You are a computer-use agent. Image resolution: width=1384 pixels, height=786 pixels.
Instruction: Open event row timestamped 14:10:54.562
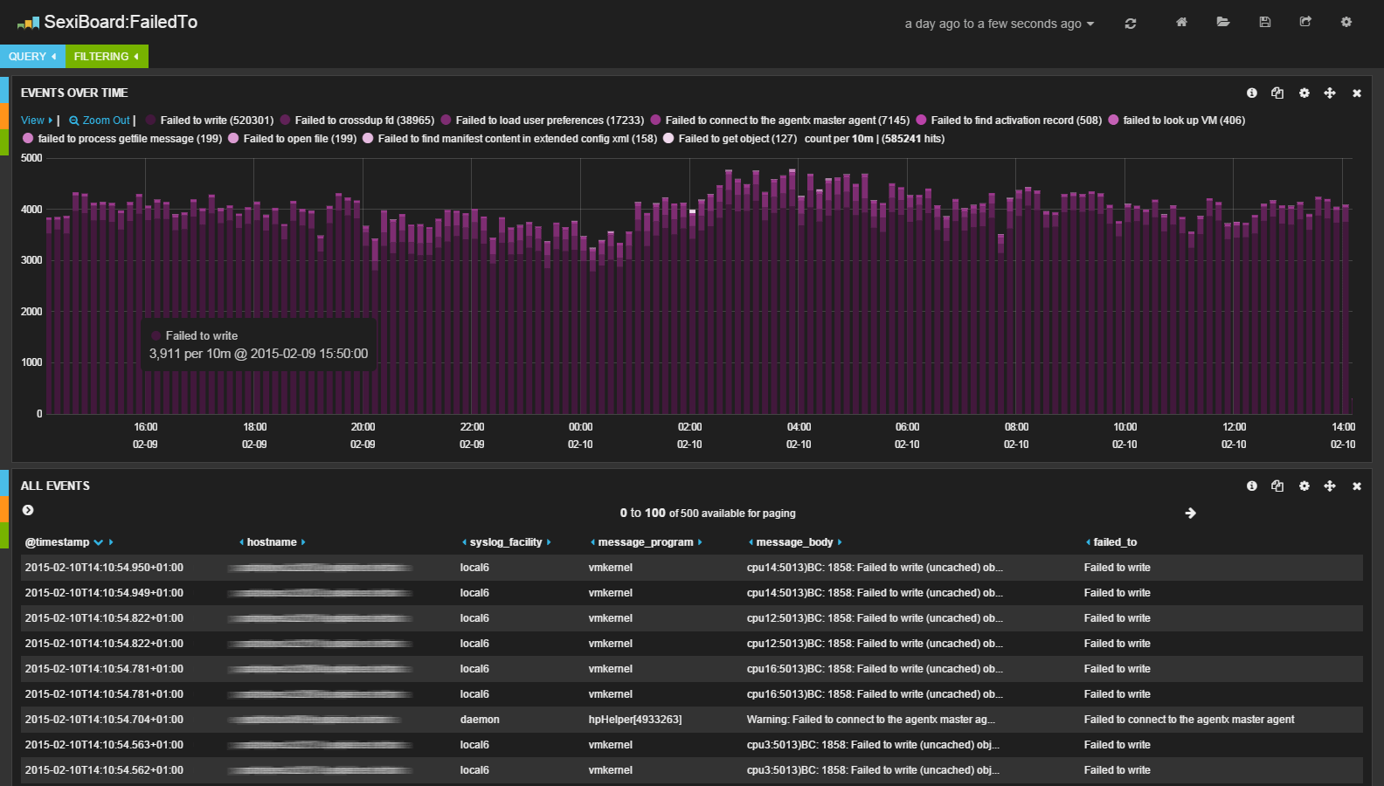(x=691, y=770)
